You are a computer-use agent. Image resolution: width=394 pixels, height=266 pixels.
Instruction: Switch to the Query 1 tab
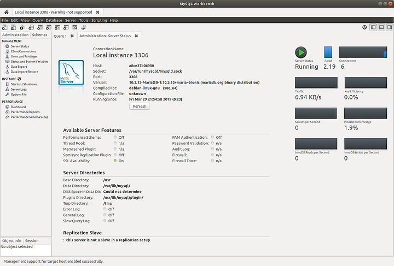tap(60, 36)
